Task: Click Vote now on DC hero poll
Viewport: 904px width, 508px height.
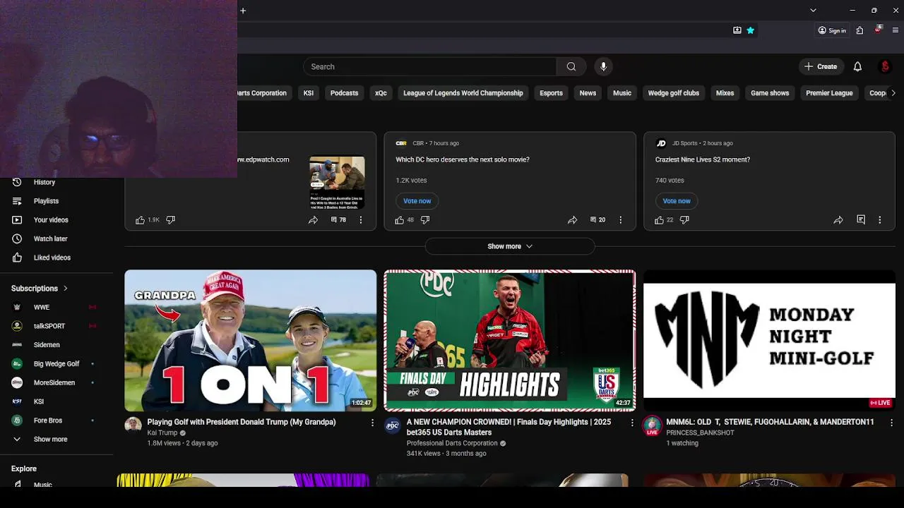Action: pos(417,201)
